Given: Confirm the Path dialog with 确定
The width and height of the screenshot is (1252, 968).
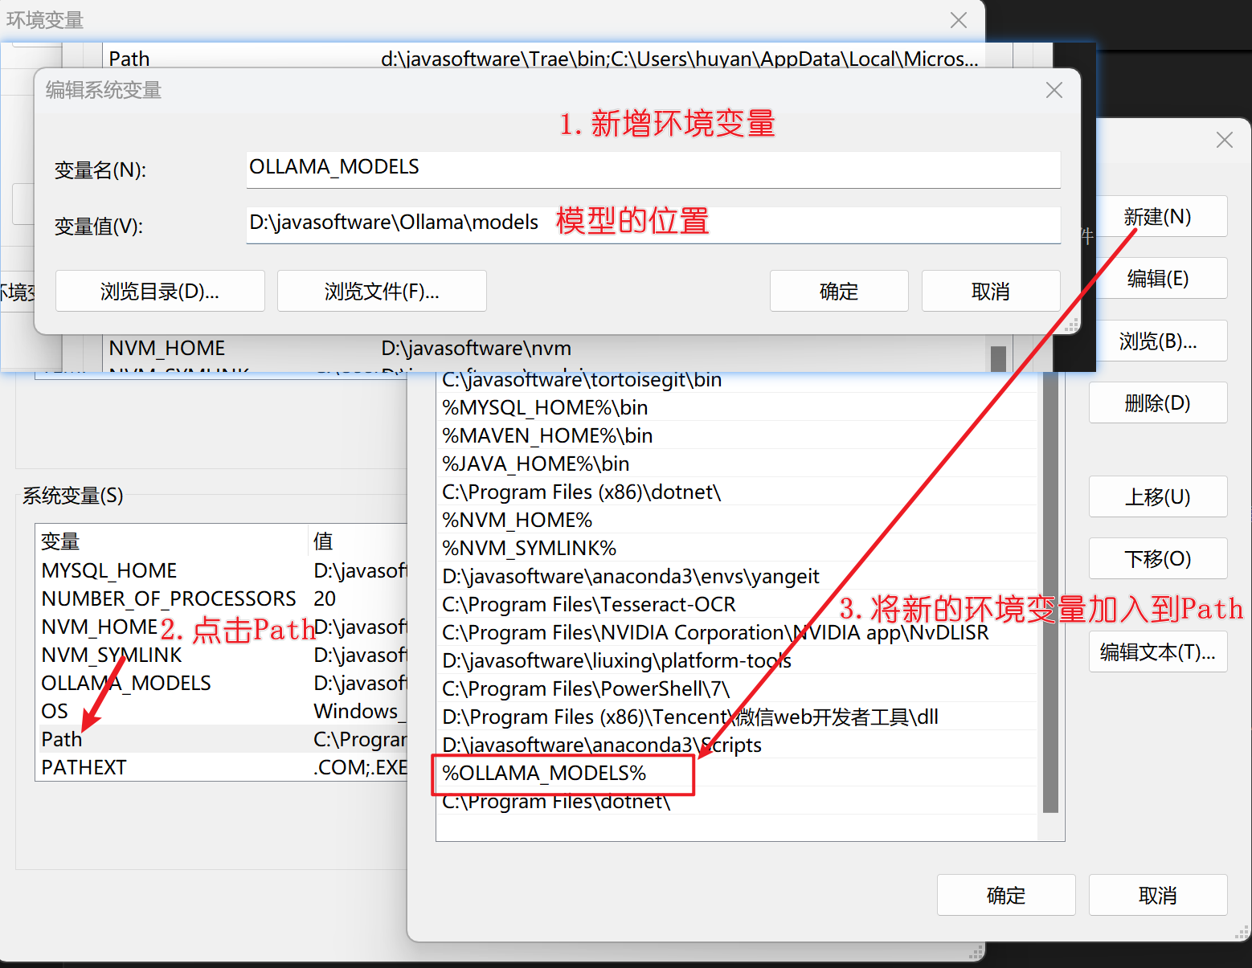Looking at the screenshot, I should [1006, 895].
